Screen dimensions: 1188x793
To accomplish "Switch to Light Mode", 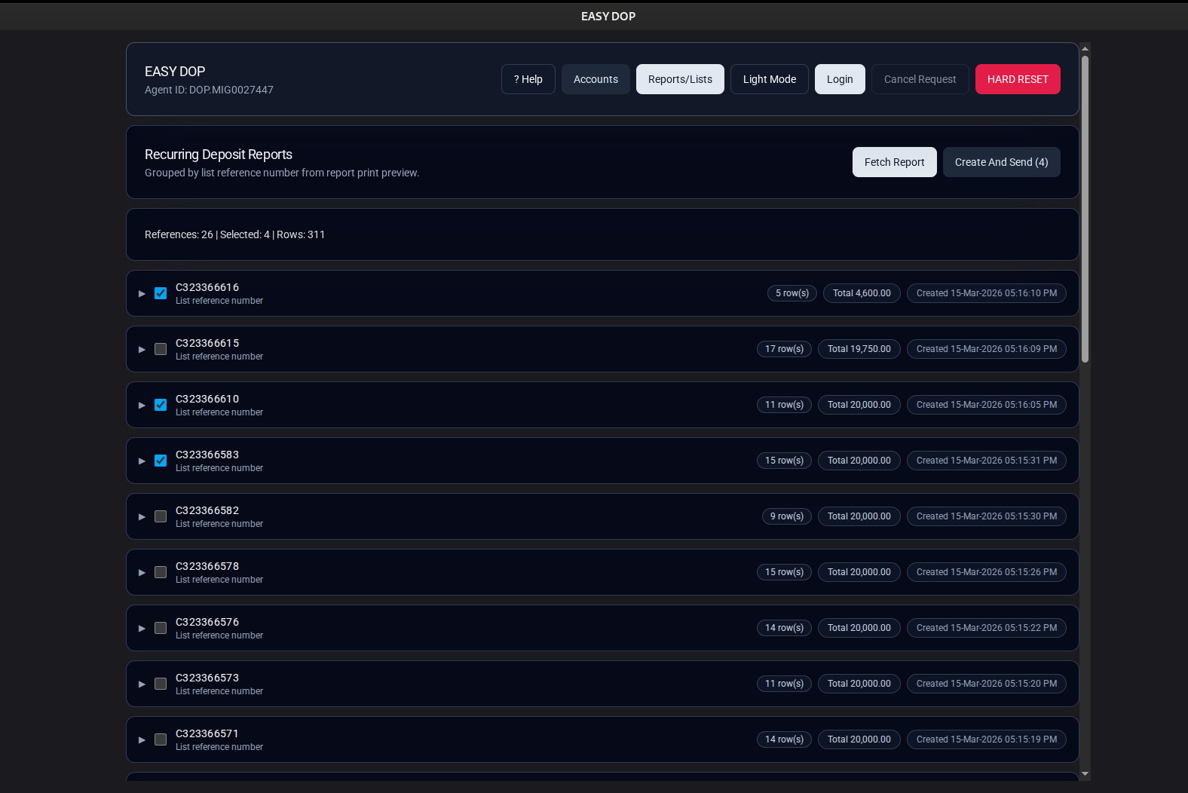I will click(x=769, y=79).
